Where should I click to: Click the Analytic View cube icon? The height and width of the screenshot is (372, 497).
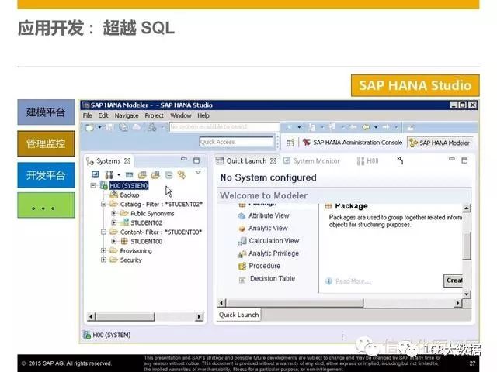(242, 229)
